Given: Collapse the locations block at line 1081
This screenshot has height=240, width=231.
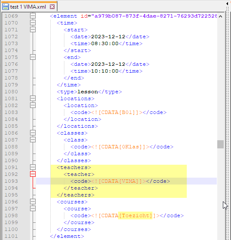Looking at the screenshot, I should coord(33,98).
